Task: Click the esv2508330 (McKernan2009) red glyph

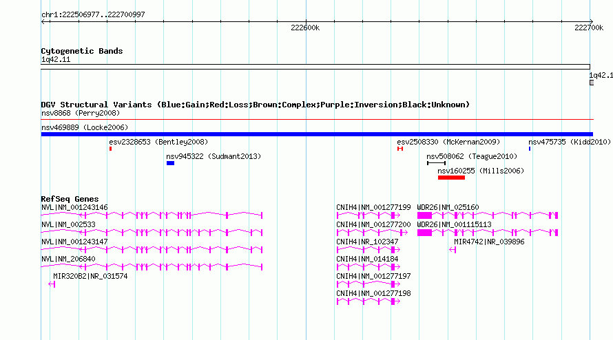Action: [x=400, y=149]
